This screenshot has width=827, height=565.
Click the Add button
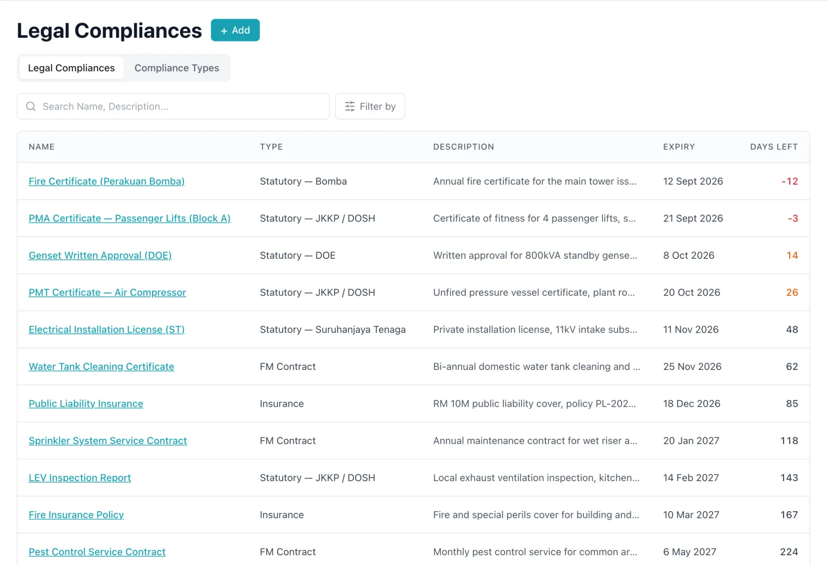tap(235, 30)
